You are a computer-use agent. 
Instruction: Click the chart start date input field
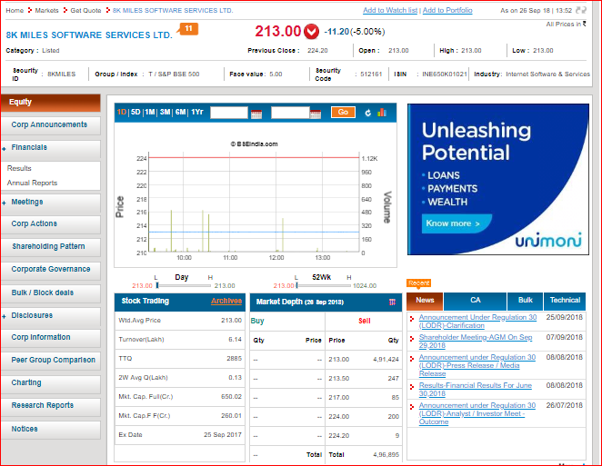228,113
